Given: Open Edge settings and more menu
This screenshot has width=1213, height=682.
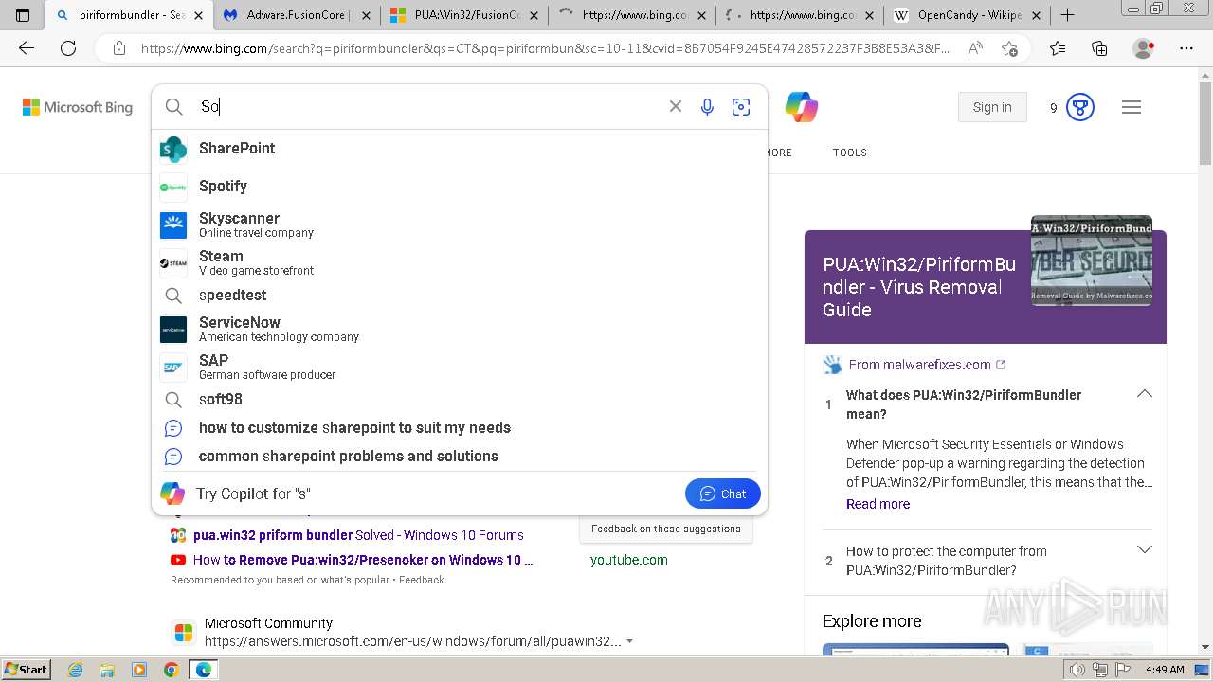Looking at the screenshot, I should point(1186,48).
